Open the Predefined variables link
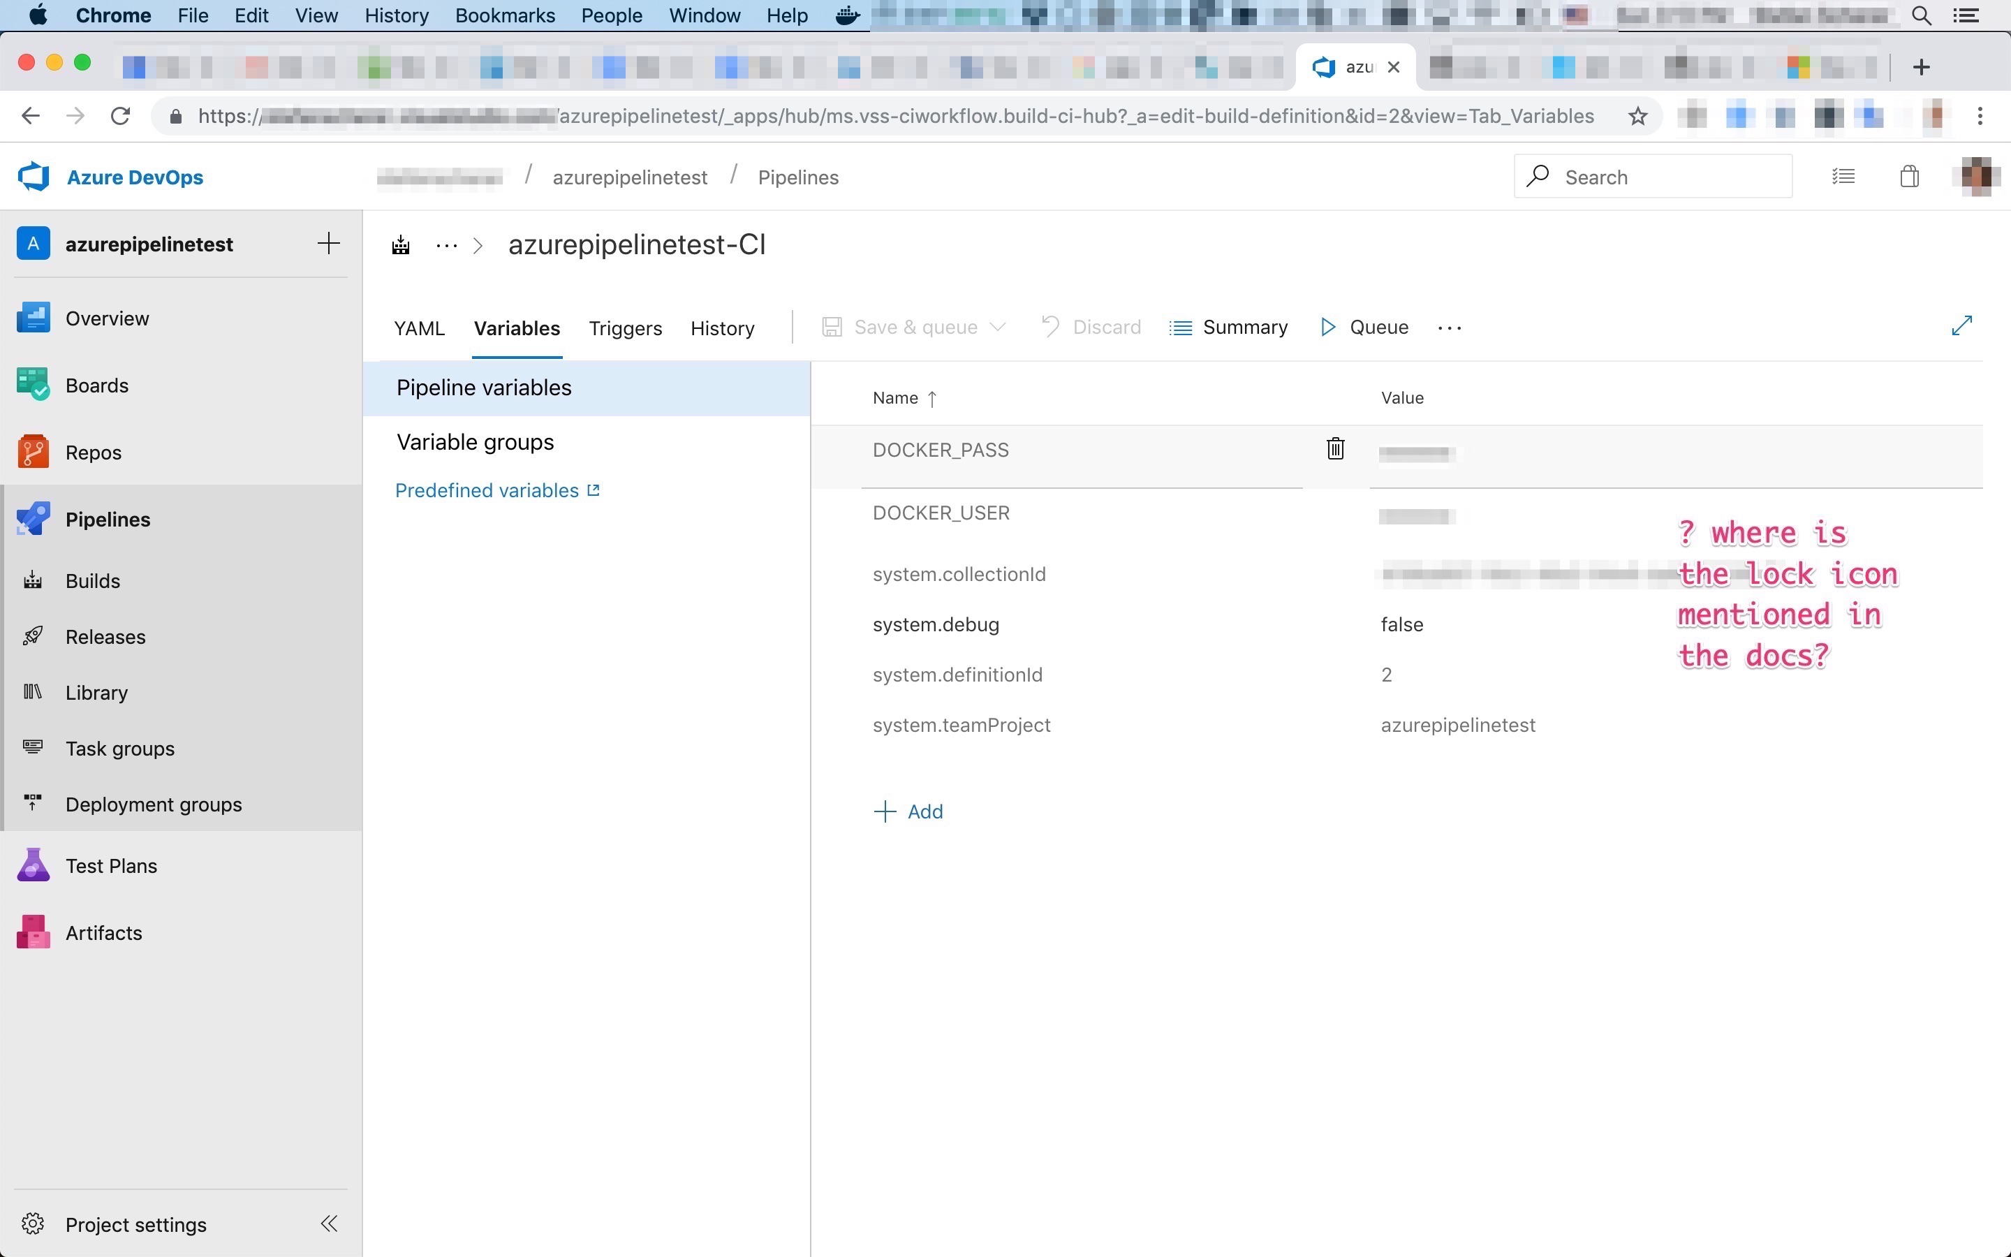Viewport: 2011px width, 1257px height. coord(497,490)
